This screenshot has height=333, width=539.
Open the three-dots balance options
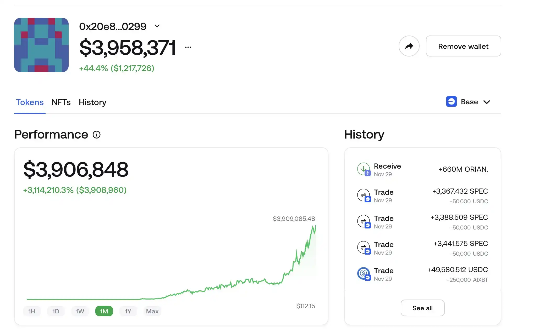point(188,47)
